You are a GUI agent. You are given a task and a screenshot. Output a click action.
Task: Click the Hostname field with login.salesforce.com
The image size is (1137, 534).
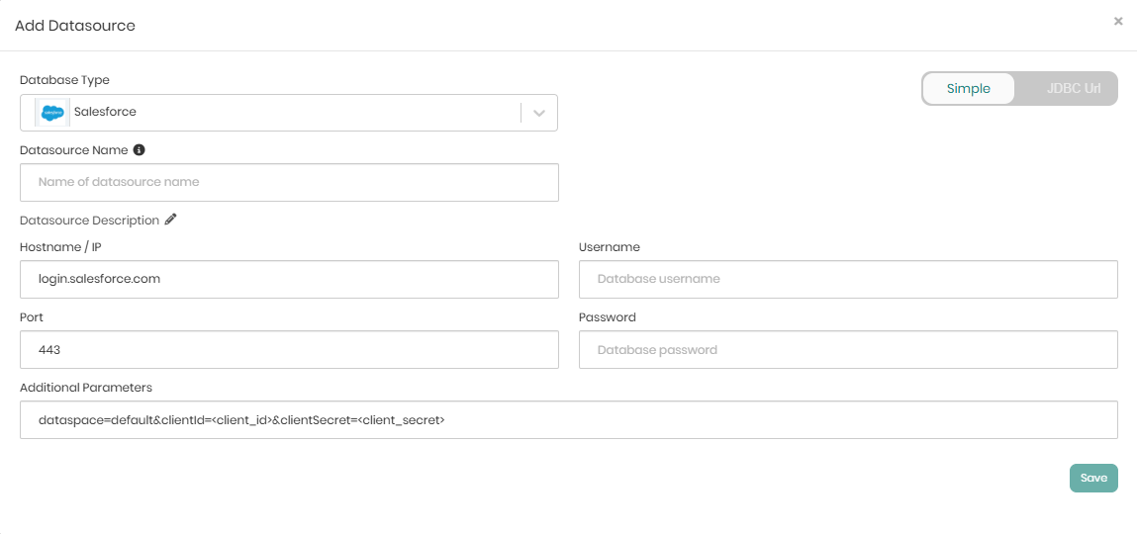coord(289,279)
